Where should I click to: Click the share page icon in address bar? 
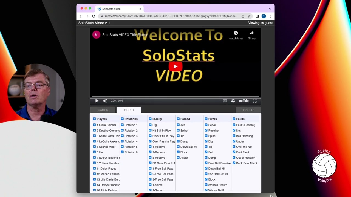tap(243, 16)
